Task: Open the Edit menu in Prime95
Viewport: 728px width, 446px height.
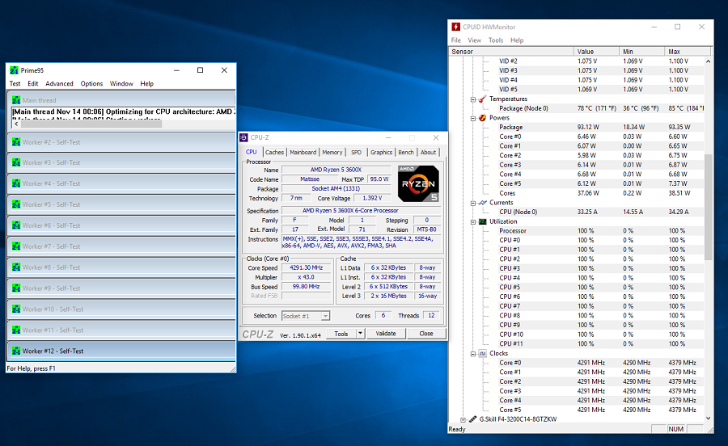Action: tap(33, 83)
